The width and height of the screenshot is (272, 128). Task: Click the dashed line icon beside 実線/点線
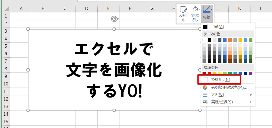pos(205,102)
